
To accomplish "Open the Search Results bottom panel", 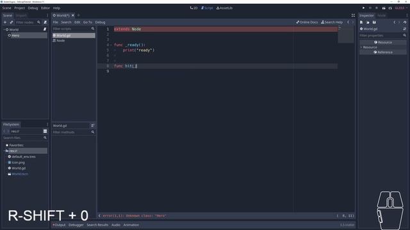I will pos(97,225).
